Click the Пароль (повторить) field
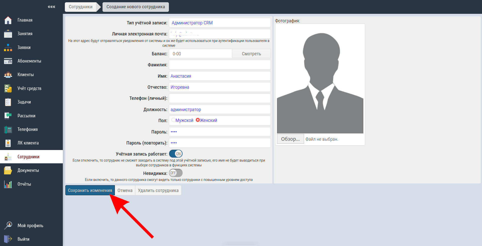This screenshot has width=482, height=246. 220,143
